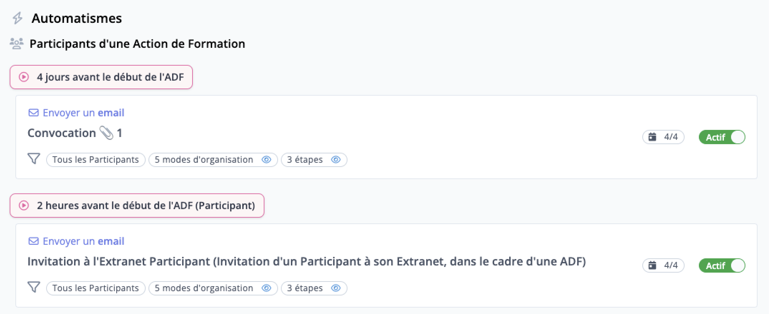Click the lightning bolt Automatismes icon
This screenshot has width=769, height=314.
coord(18,18)
